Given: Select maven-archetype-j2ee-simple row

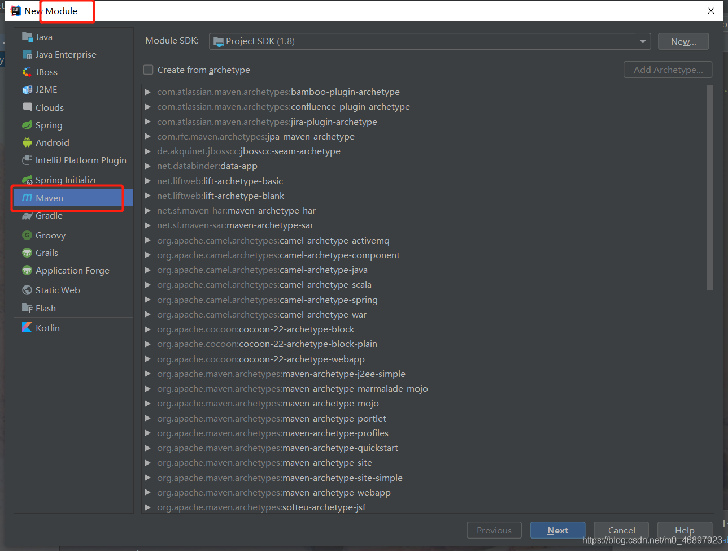Looking at the screenshot, I should click(424, 374).
